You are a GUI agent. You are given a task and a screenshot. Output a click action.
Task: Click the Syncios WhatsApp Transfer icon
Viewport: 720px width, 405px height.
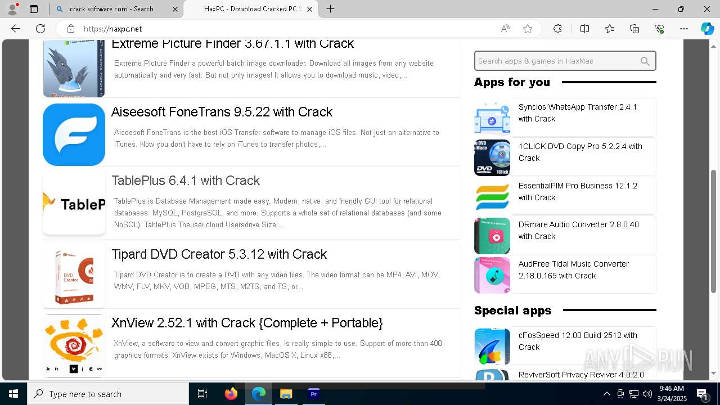coord(492,118)
